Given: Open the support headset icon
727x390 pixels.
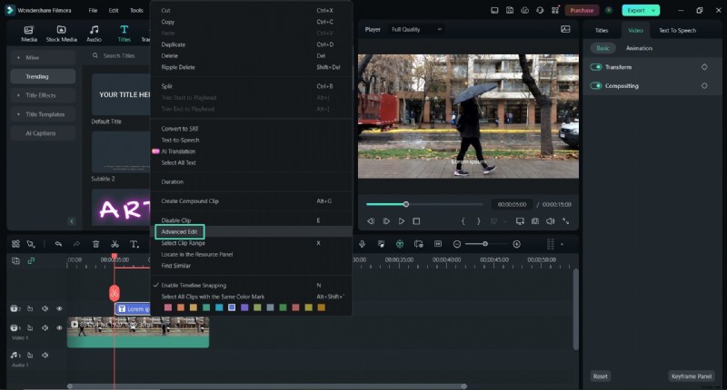Looking at the screenshot, I should click(540, 10).
